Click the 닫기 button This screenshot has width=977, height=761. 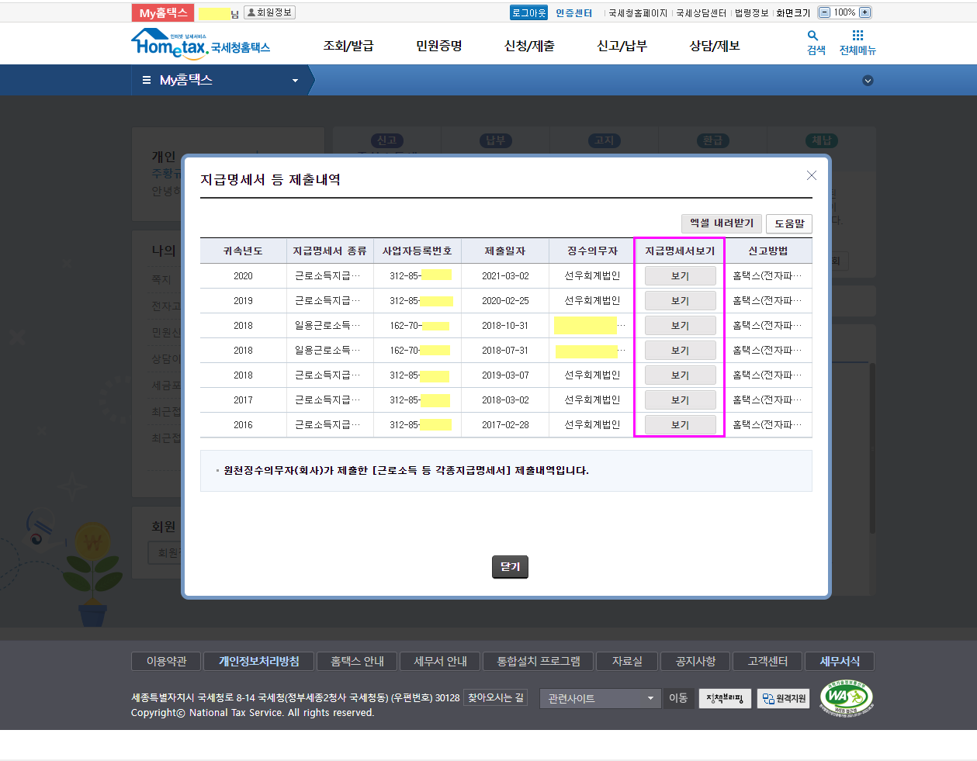tap(510, 567)
